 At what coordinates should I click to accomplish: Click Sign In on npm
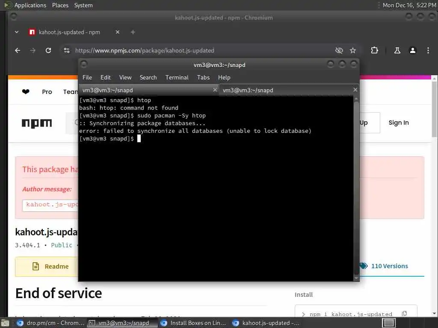coord(399,123)
